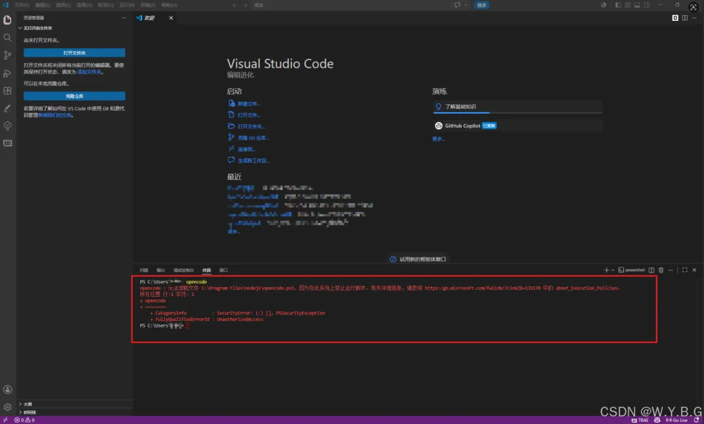This screenshot has height=424, width=704.
Task: Open the 帮助(H) menu
Action: coord(169,5)
